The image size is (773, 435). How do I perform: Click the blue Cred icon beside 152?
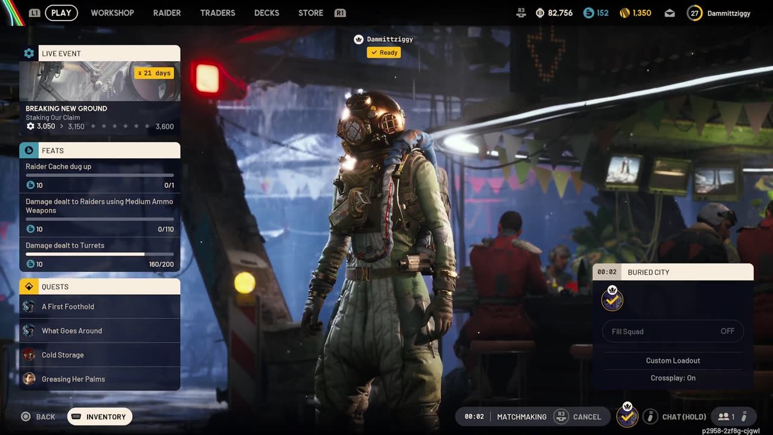(589, 13)
